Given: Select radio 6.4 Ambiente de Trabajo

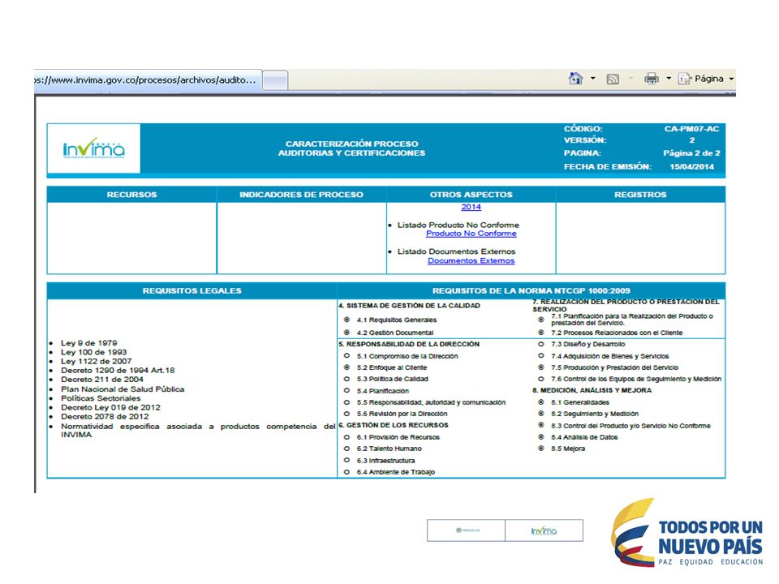Looking at the screenshot, I should pos(346,472).
